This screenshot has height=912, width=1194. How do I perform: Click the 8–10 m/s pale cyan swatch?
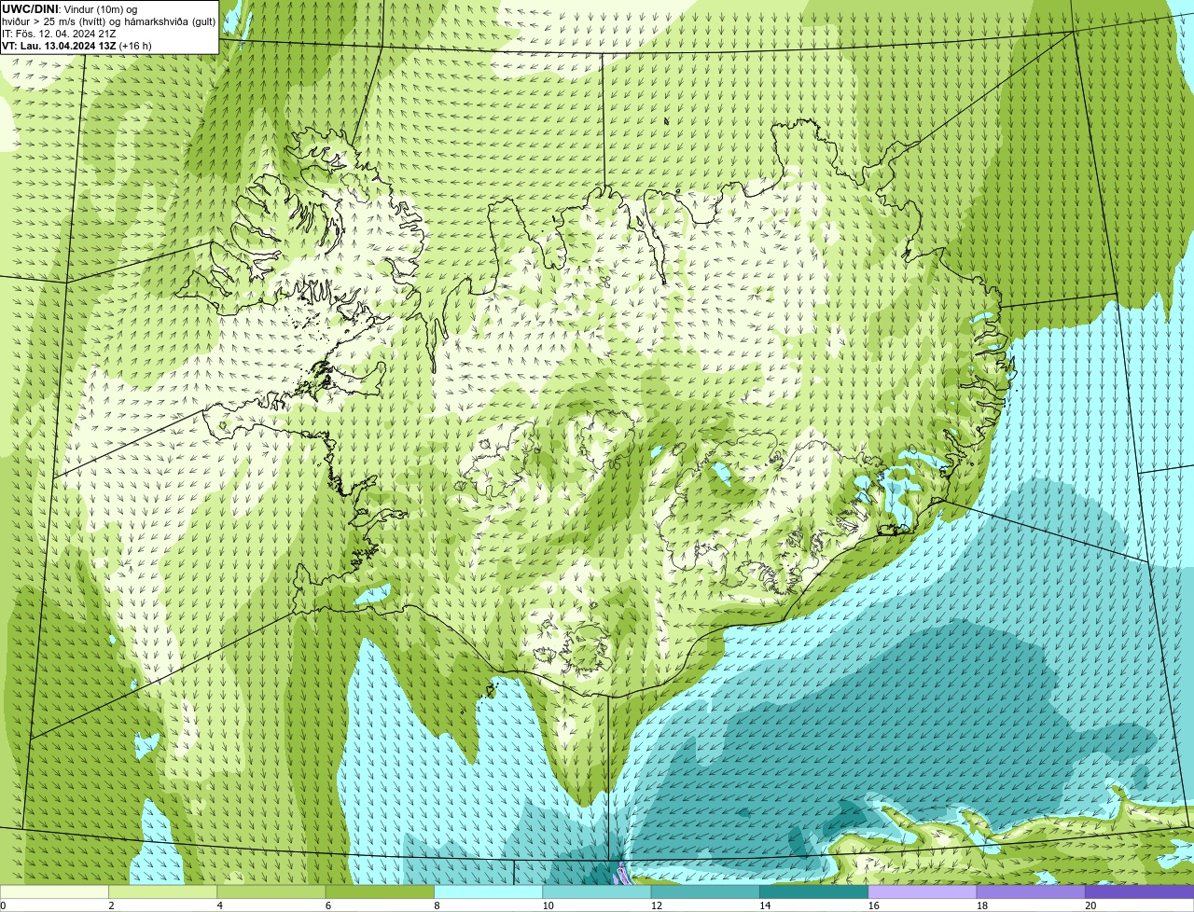488,891
